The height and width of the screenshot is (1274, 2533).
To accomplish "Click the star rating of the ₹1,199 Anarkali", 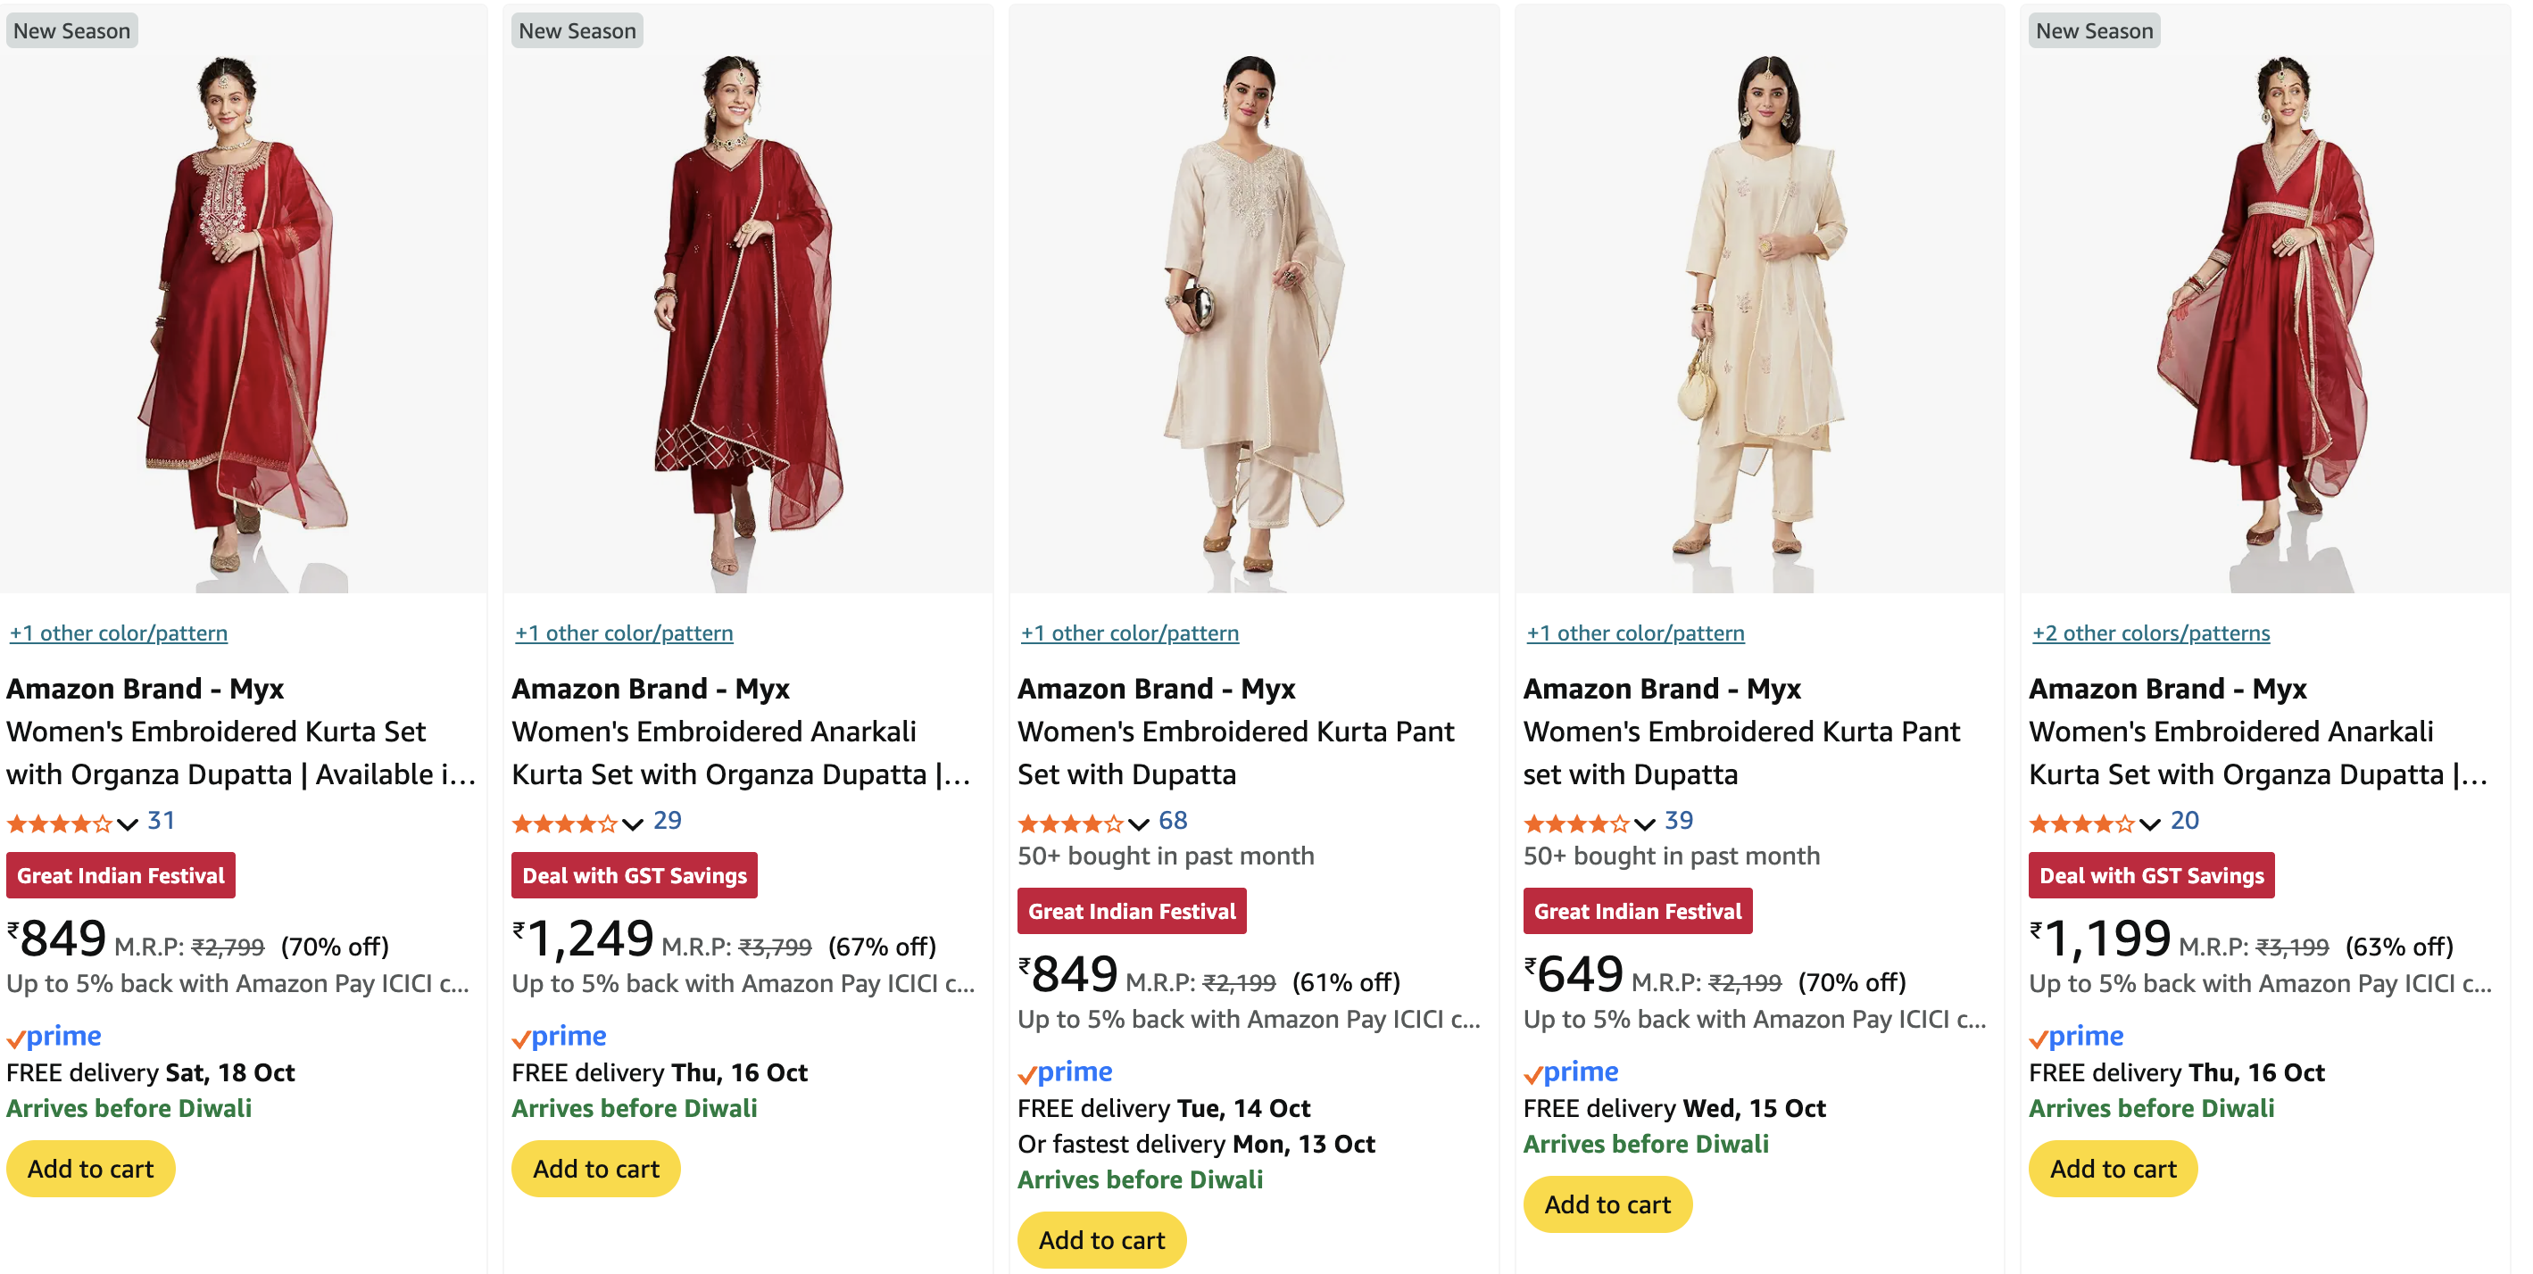I will 2081,823.
